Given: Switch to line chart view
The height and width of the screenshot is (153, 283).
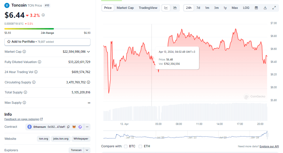Looking at the screenshot, I should (x=166, y=8).
